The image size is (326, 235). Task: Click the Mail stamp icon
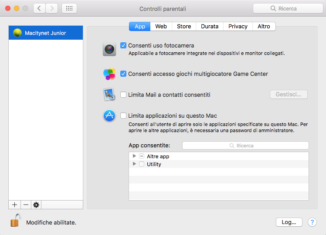(109, 95)
